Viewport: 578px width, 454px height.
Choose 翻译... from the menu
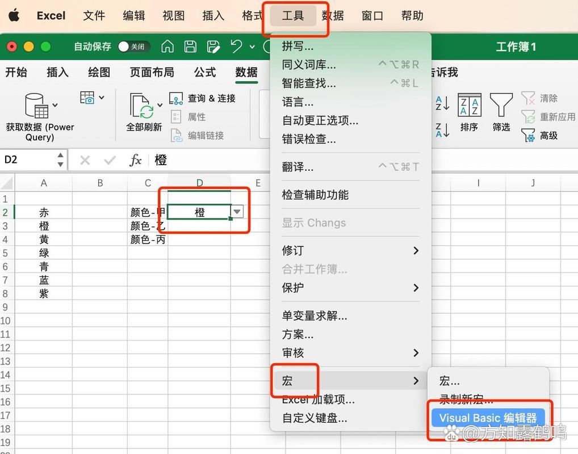click(350, 167)
